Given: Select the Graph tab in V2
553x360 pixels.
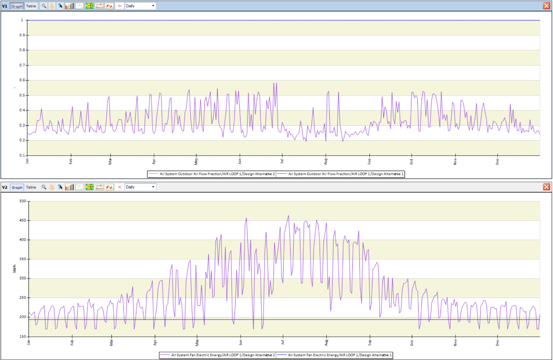Looking at the screenshot, I should coord(17,187).
